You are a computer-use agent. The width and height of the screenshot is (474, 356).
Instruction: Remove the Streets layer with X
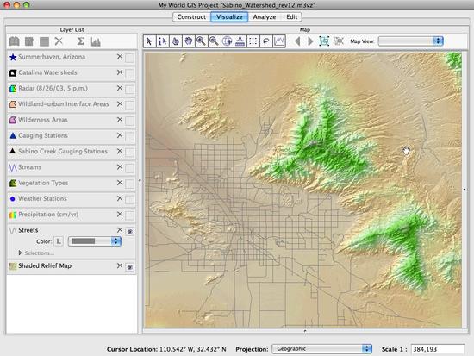(x=120, y=230)
